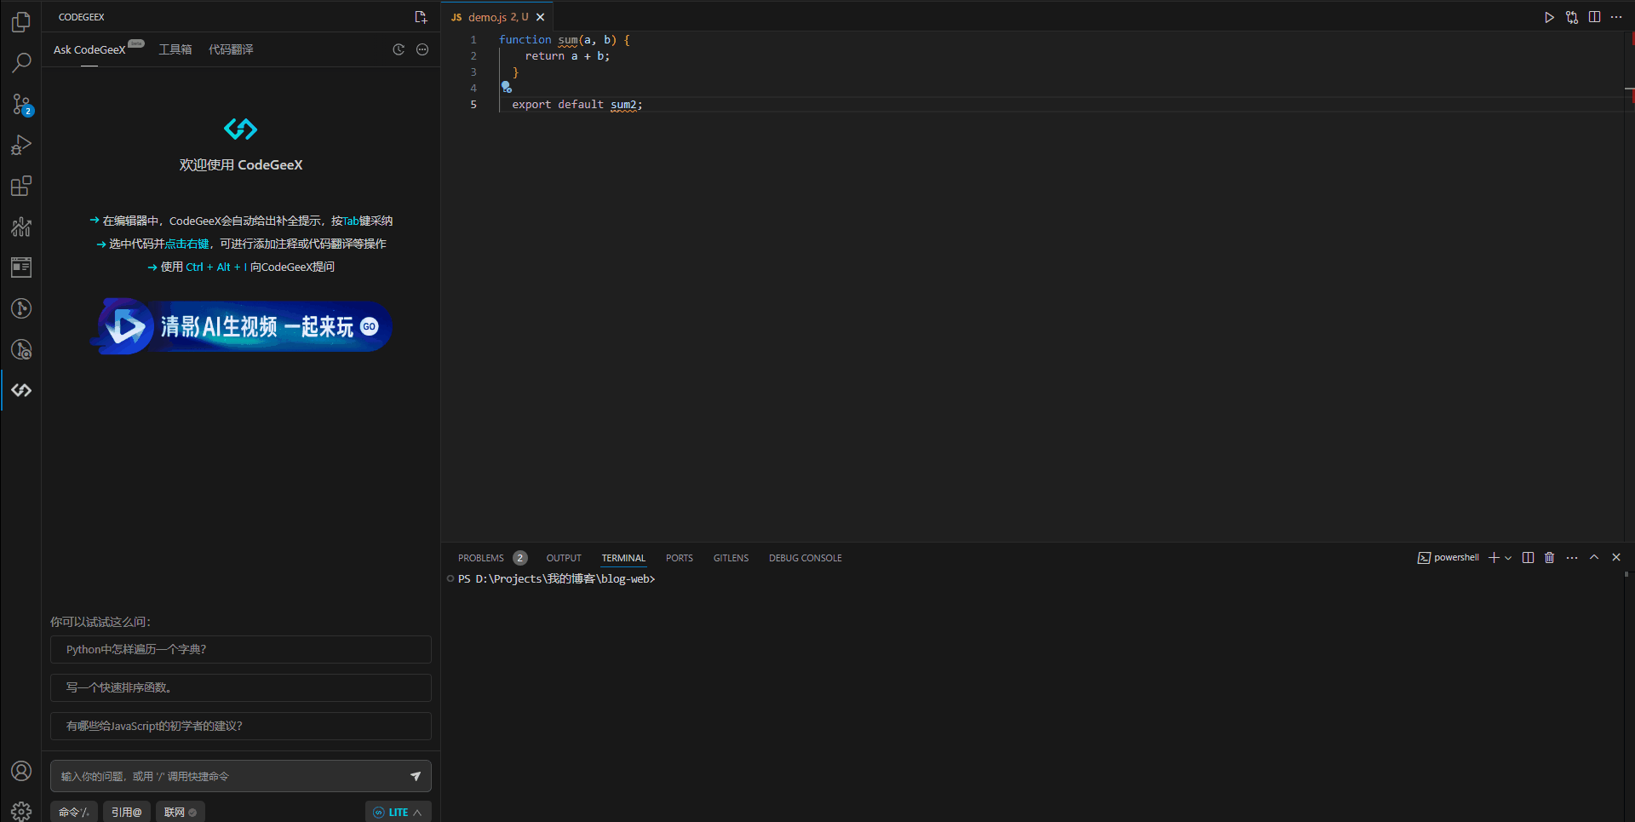Viewport: 1635px width, 822px height.
Task: Open editor More Actions menu
Action: click(x=1616, y=17)
